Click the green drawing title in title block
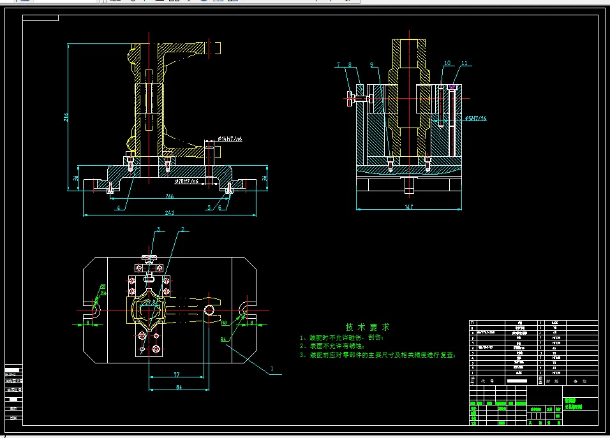Screen dimensions: 610x438 pos(574,404)
